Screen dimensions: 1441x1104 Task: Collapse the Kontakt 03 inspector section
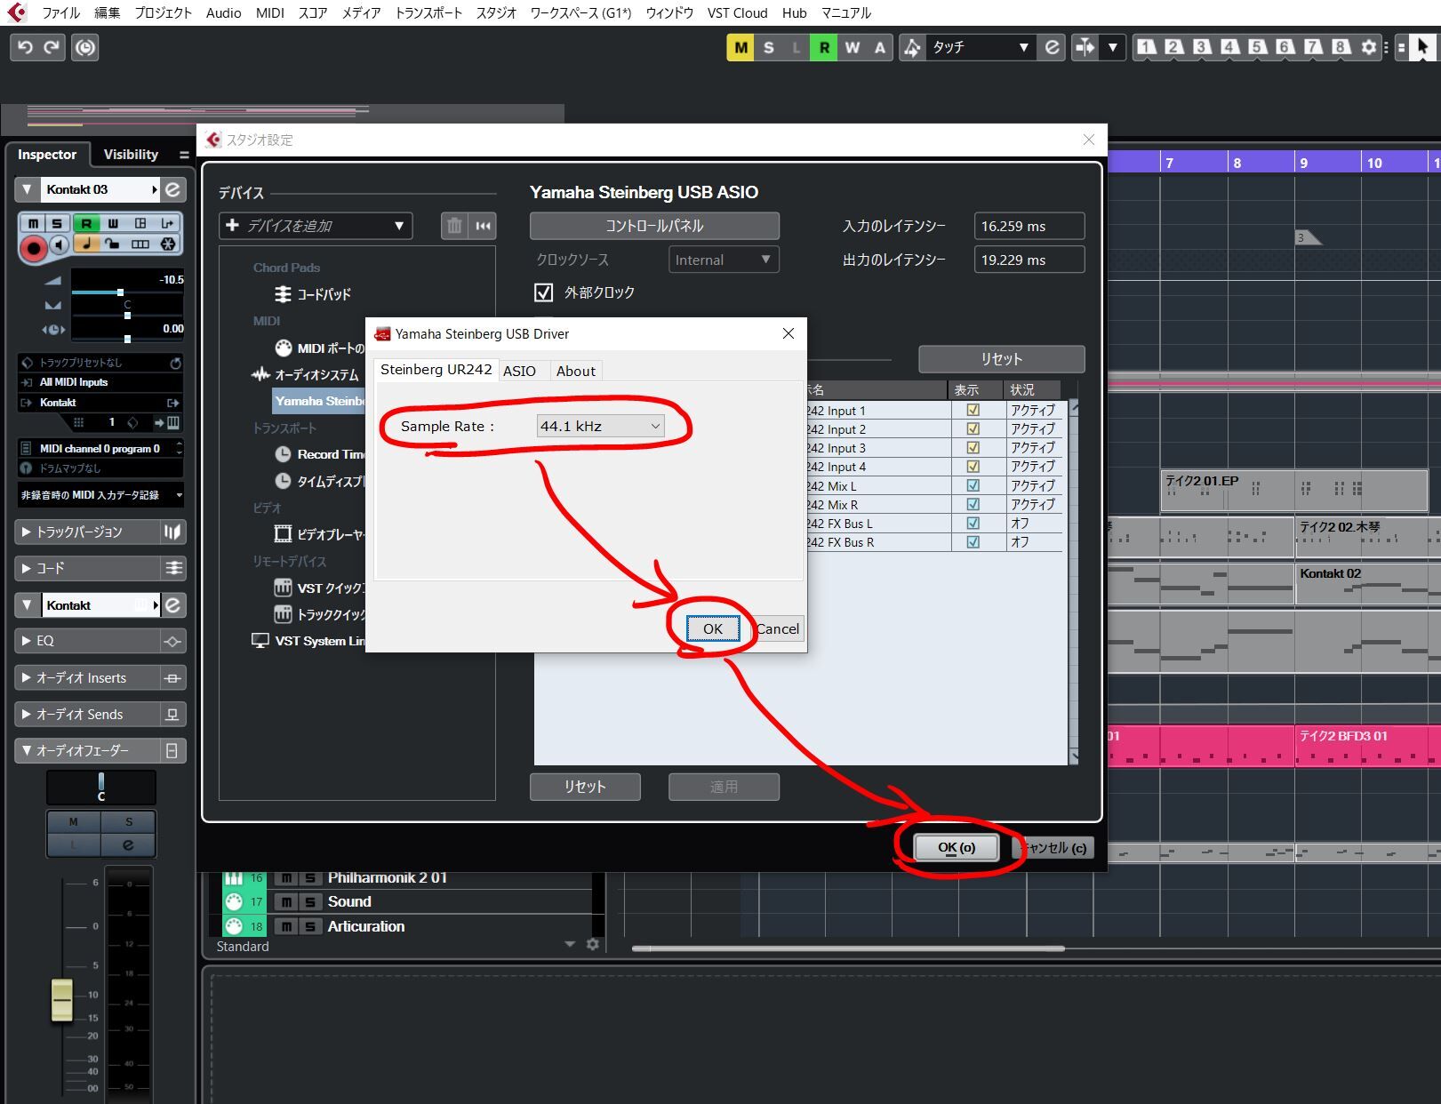[27, 189]
